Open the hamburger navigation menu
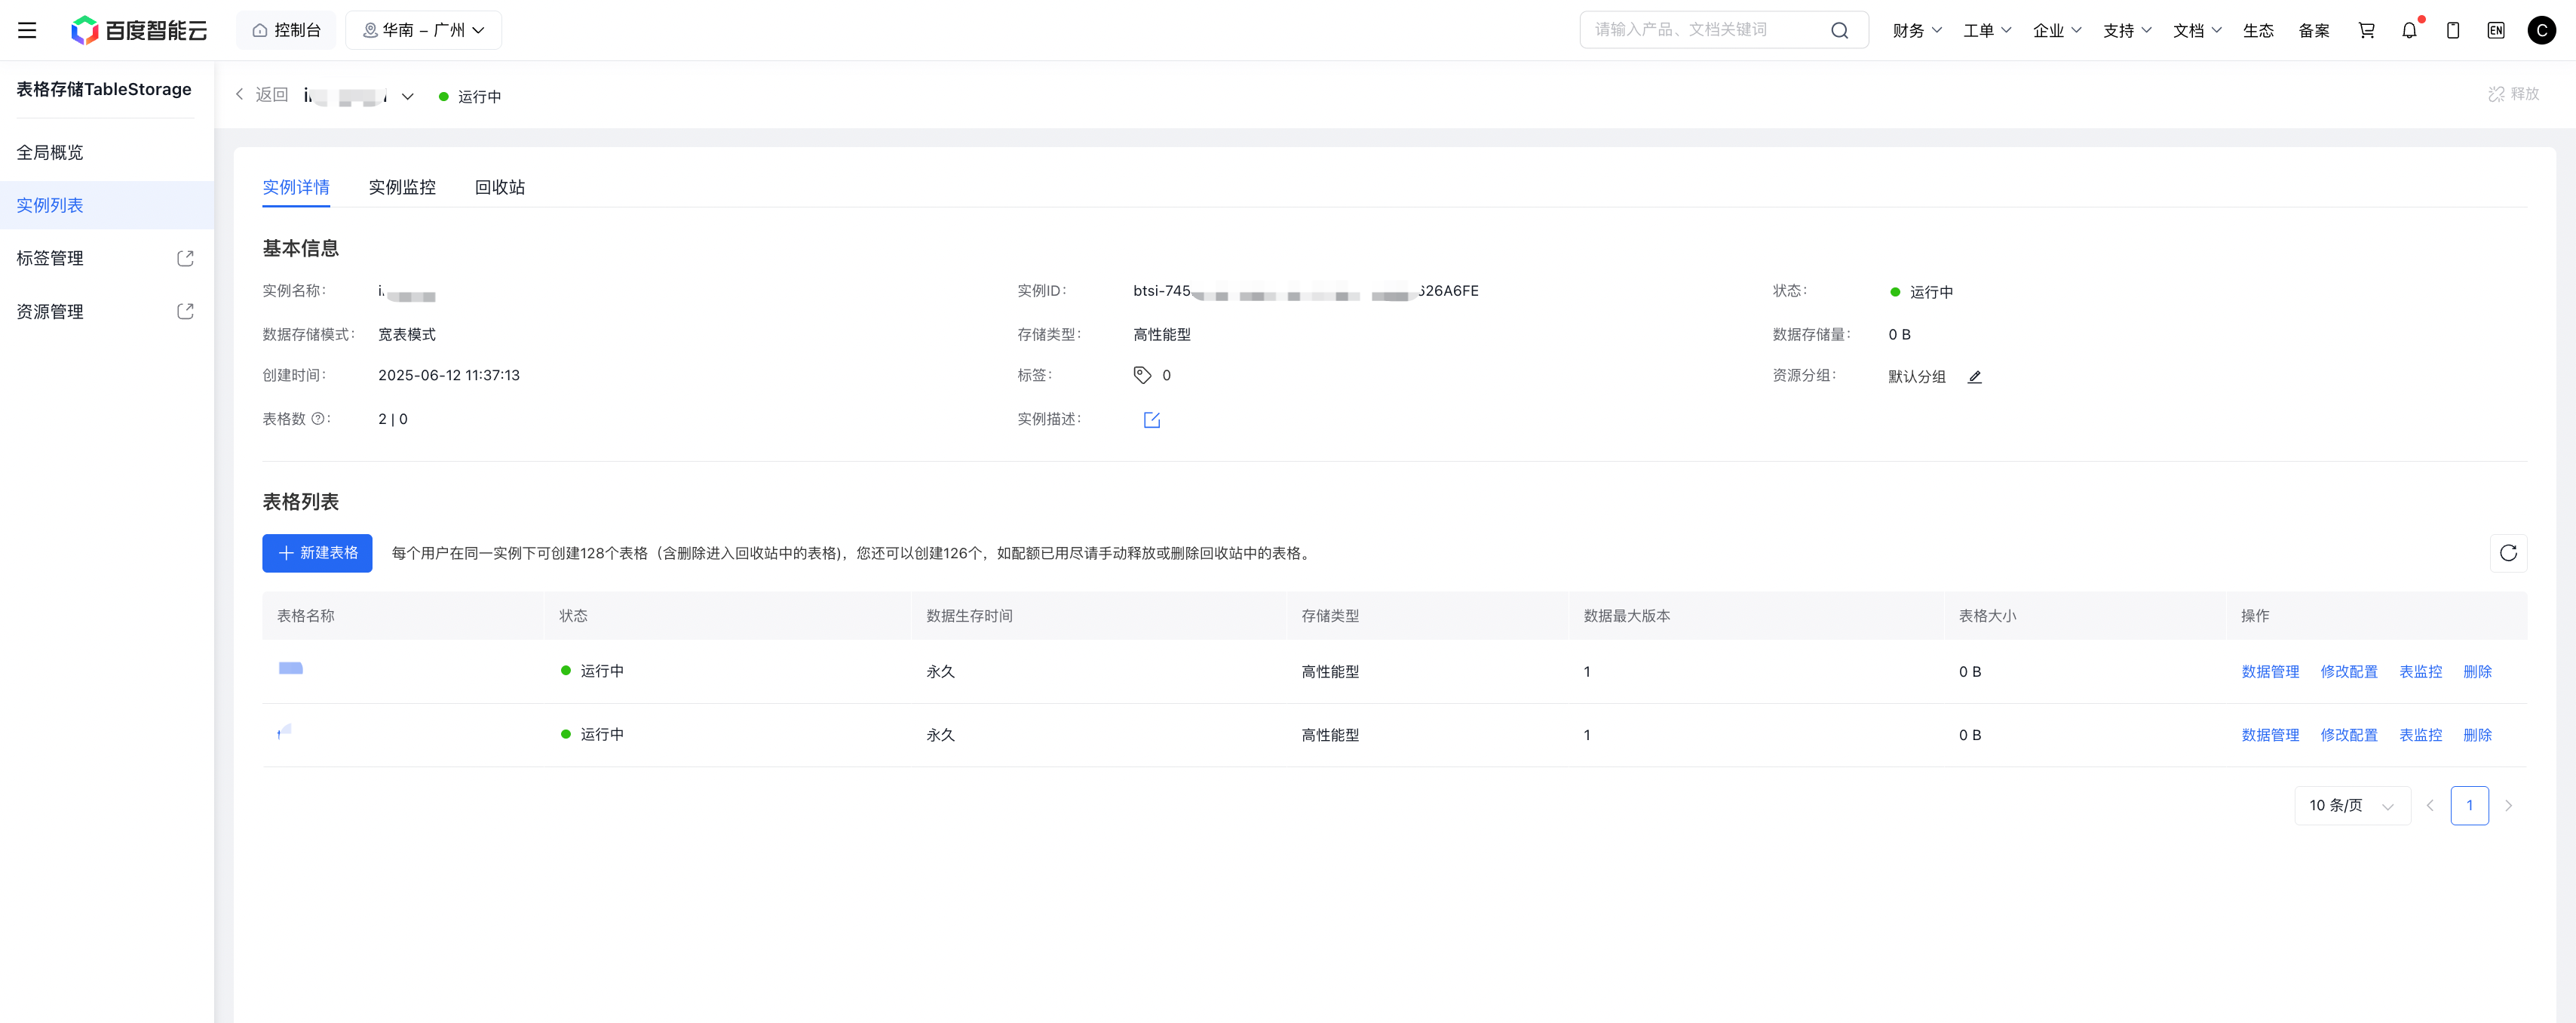The image size is (2576, 1023). coord(27,30)
